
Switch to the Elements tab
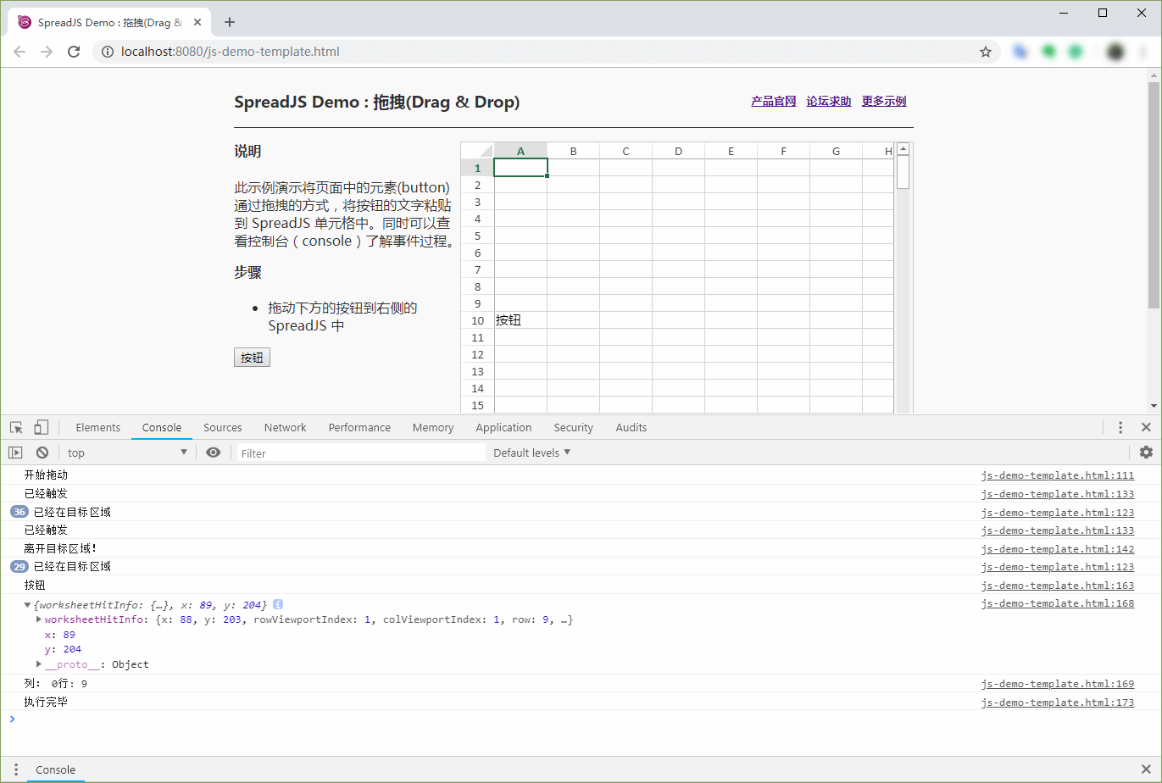click(x=98, y=427)
